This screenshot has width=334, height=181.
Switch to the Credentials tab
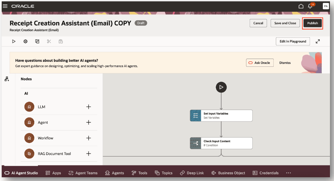[x=266, y=173]
